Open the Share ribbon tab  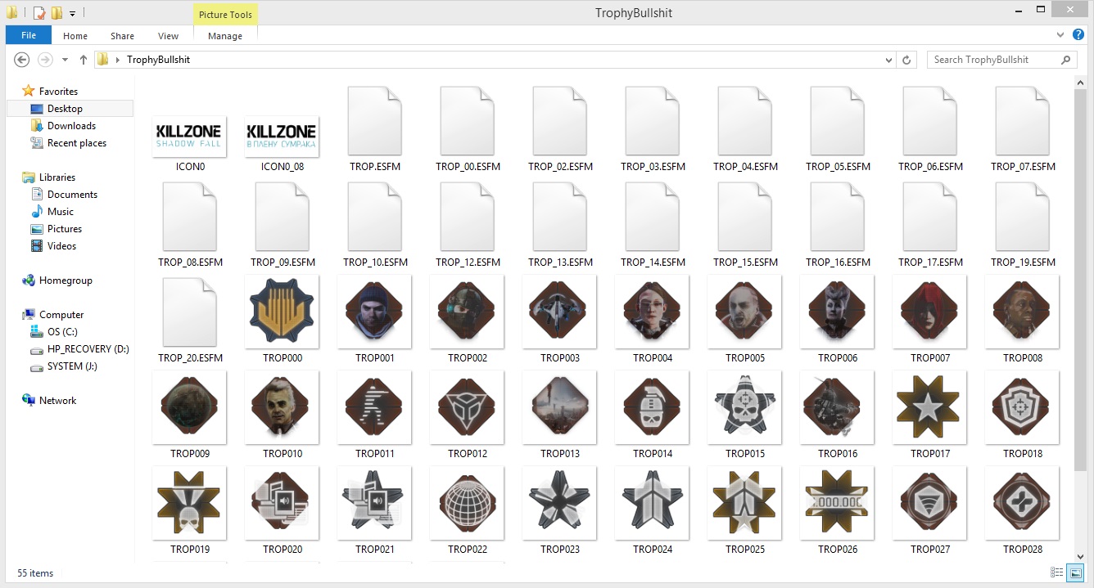pos(123,36)
